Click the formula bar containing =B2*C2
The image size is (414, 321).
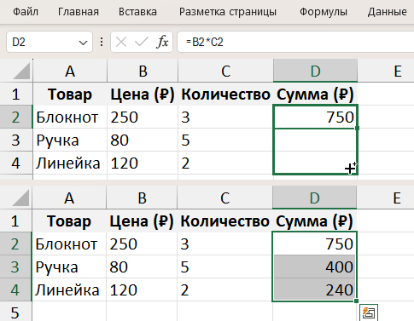coord(295,42)
